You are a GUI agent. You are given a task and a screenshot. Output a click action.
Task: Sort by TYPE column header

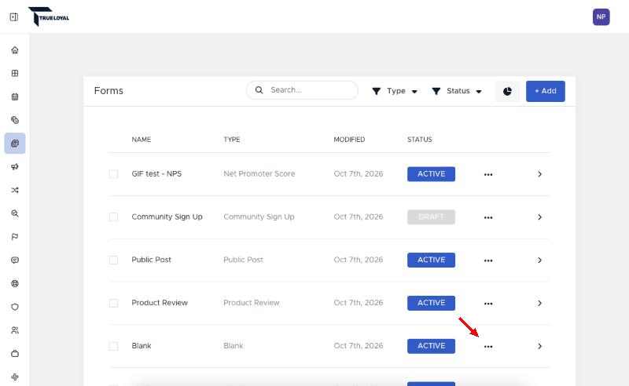pos(232,140)
